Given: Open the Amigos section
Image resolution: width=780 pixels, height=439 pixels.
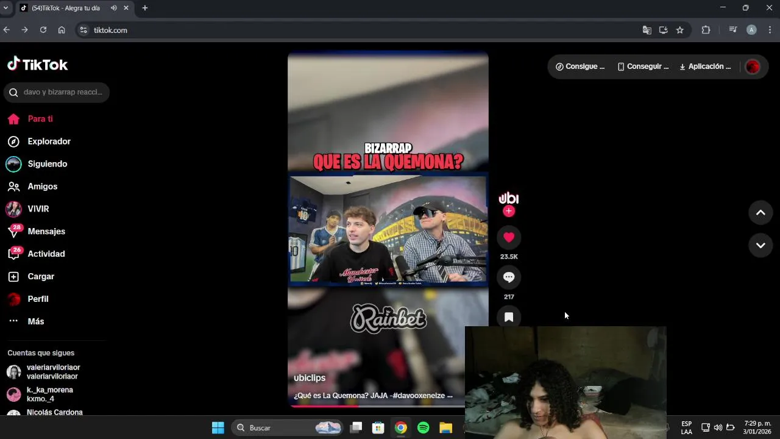Looking at the screenshot, I should tap(32, 187).
